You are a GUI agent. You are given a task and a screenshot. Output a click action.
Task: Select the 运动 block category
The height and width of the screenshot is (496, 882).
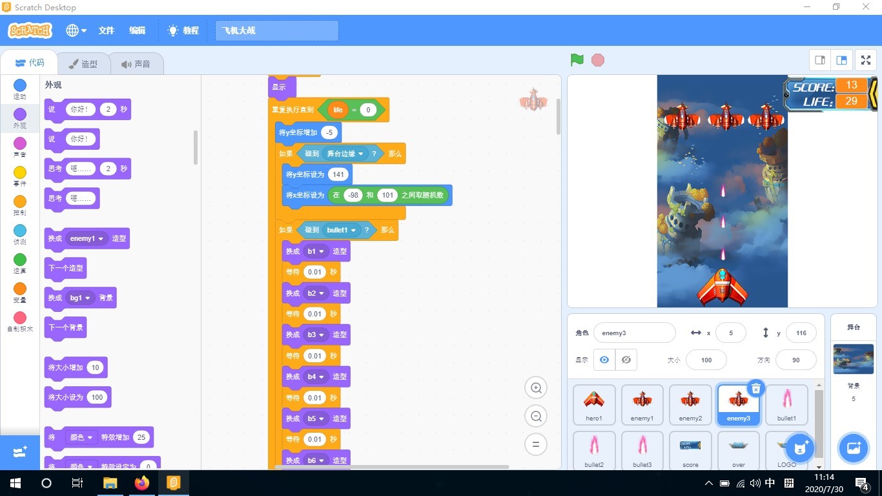[20, 89]
